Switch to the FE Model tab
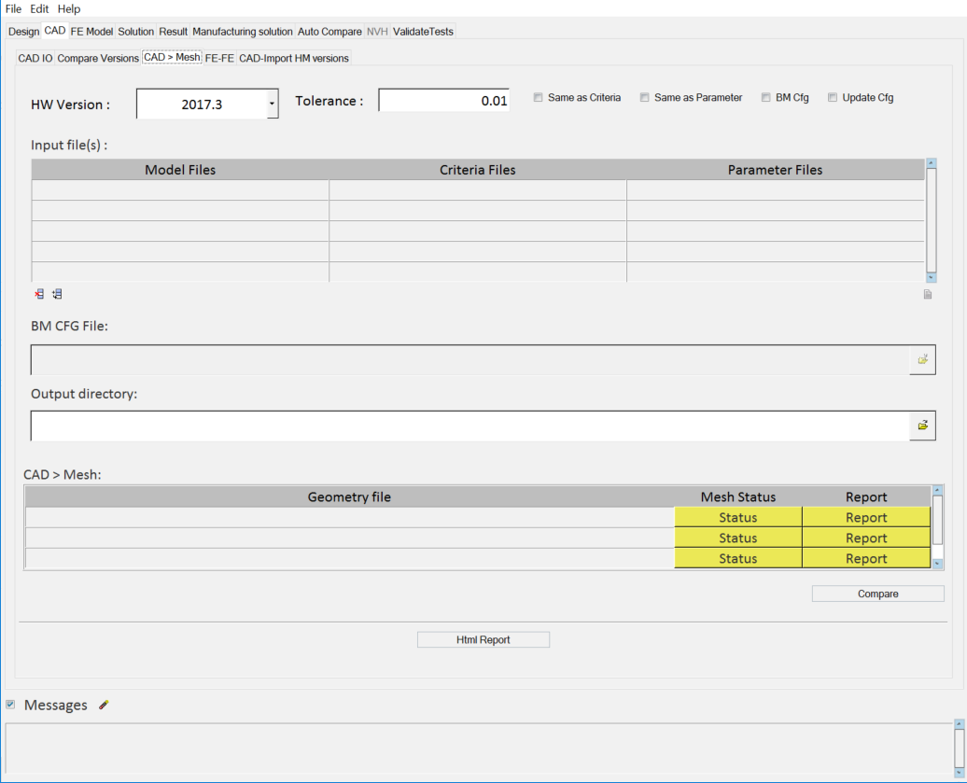The height and width of the screenshot is (783, 967). coord(91,32)
